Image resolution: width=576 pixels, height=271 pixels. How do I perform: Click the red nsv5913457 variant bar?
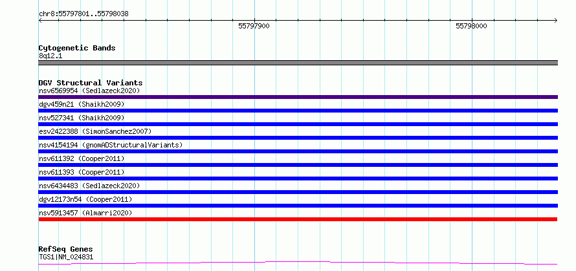click(x=298, y=219)
